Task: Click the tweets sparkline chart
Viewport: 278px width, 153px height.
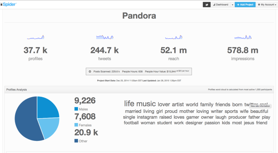Action: click(x=105, y=37)
